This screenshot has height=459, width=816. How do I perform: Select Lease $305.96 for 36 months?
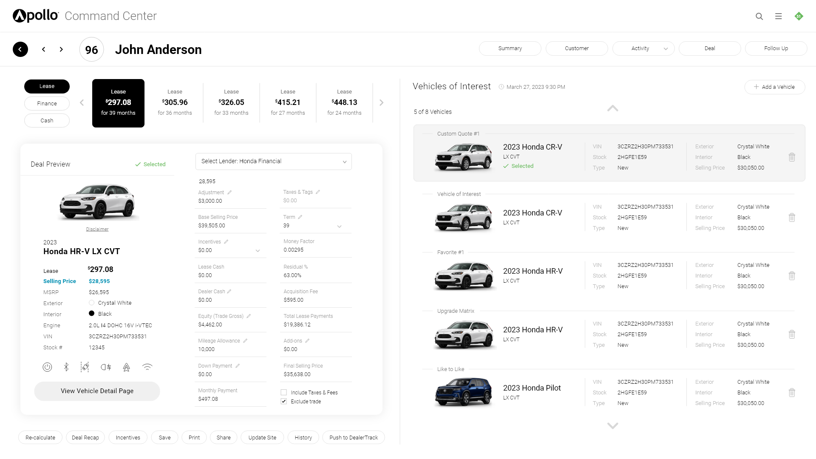(x=175, y=102)
